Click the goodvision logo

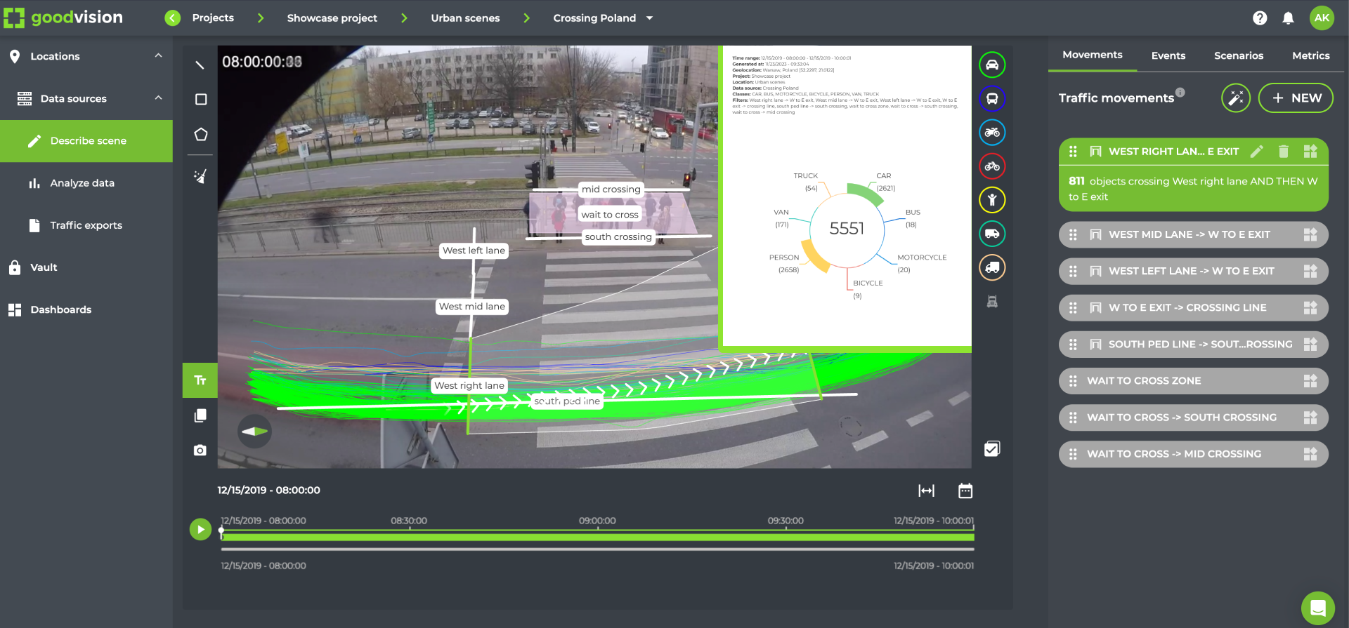pos(63,18)
